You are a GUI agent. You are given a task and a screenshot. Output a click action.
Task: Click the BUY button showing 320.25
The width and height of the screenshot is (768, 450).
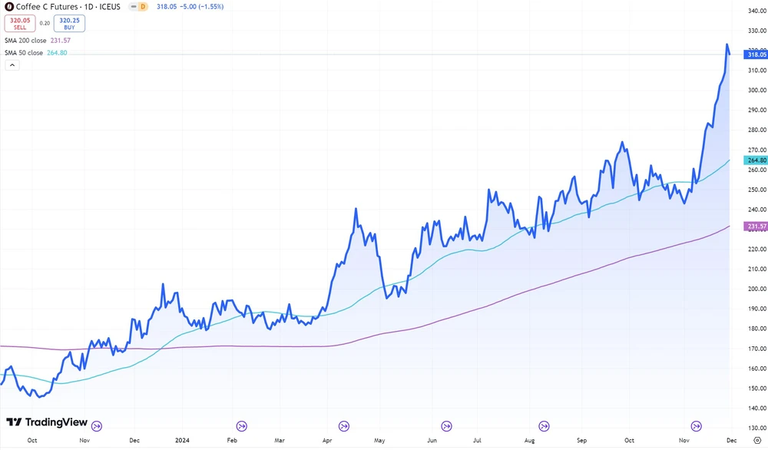point(68,24)
